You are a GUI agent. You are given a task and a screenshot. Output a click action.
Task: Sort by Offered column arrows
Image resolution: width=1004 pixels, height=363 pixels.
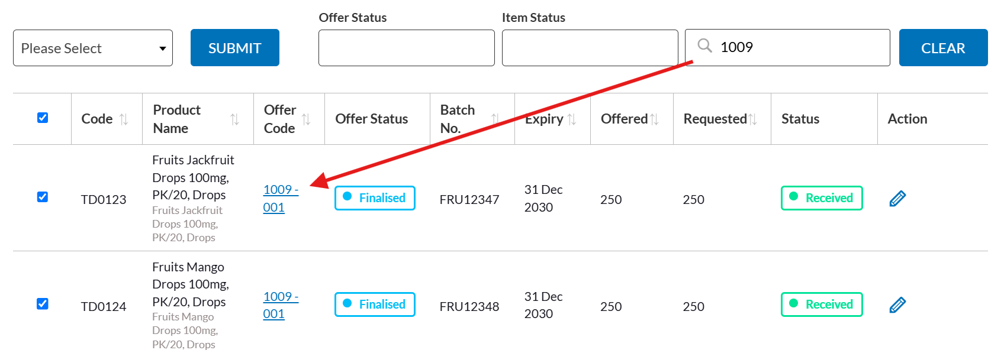coord(654,119)
